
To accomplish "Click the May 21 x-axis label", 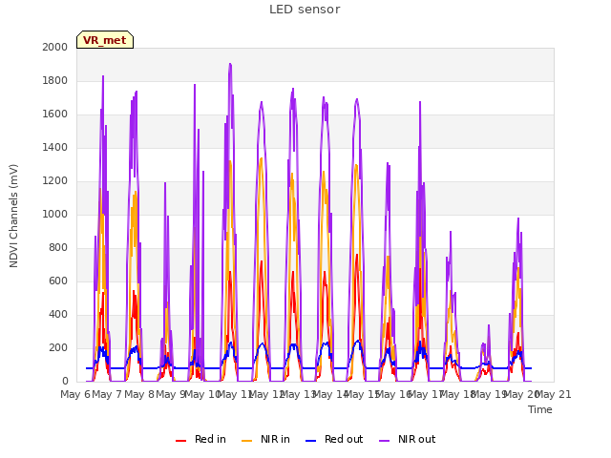I will pos(553,394).
